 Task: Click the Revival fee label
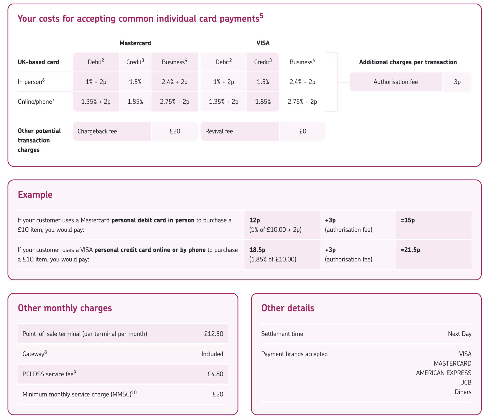(x=219, y=131)
